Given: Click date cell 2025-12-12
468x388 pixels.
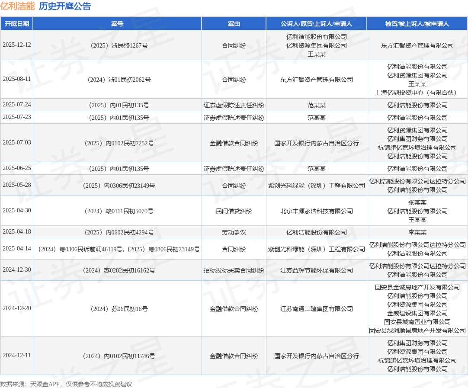Looking at the screenshot, I should pyautogui.click(x=17, y=45).
